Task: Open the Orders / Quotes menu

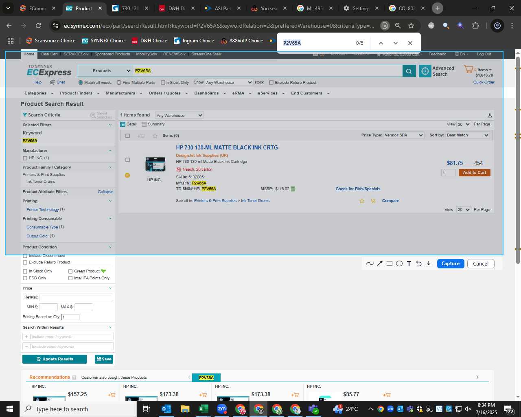Action: click(168, 93)
